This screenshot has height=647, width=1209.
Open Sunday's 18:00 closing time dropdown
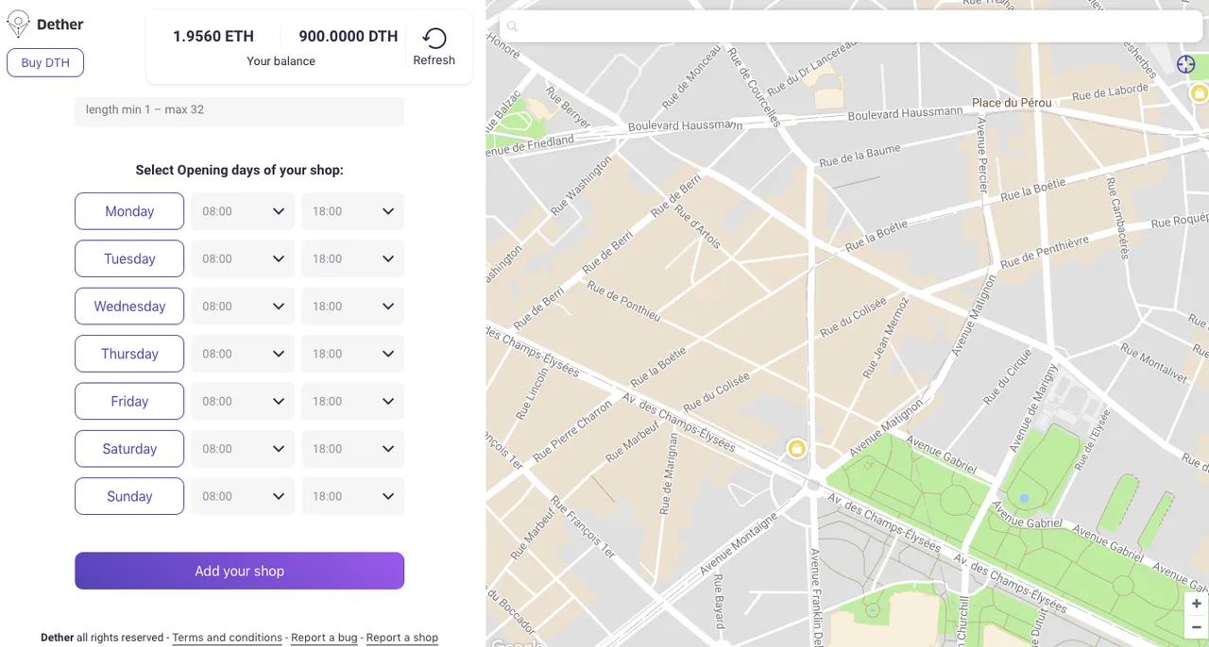tap(353, 496)
